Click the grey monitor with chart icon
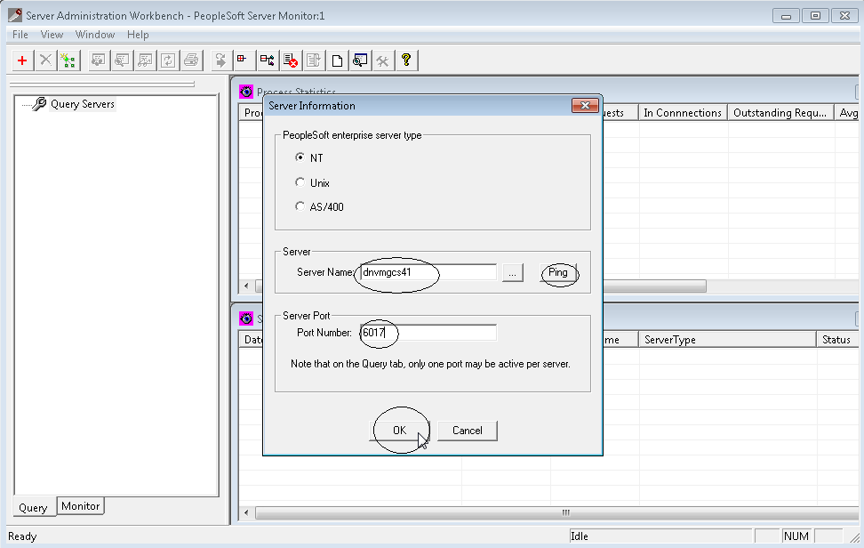The height and width of the screenshot is (548, 864). coord(145,60)
